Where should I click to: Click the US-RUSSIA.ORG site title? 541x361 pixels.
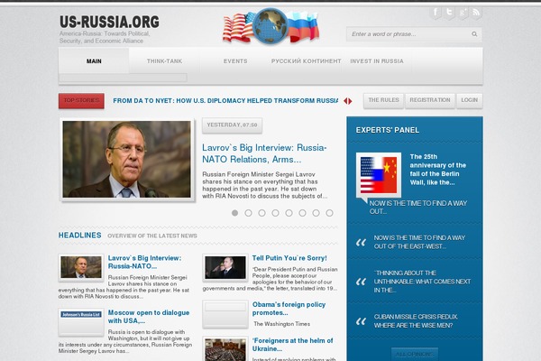coord(109,22)
